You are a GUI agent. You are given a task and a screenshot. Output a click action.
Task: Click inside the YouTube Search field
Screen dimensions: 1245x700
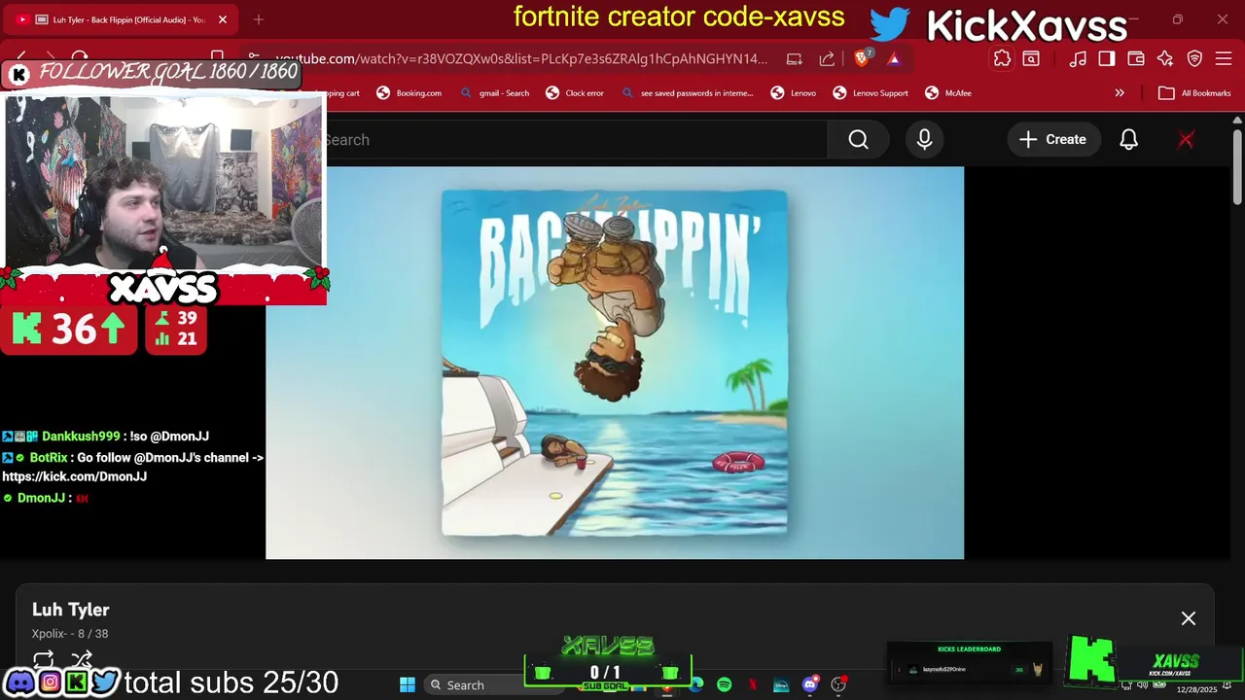(577, 140)
